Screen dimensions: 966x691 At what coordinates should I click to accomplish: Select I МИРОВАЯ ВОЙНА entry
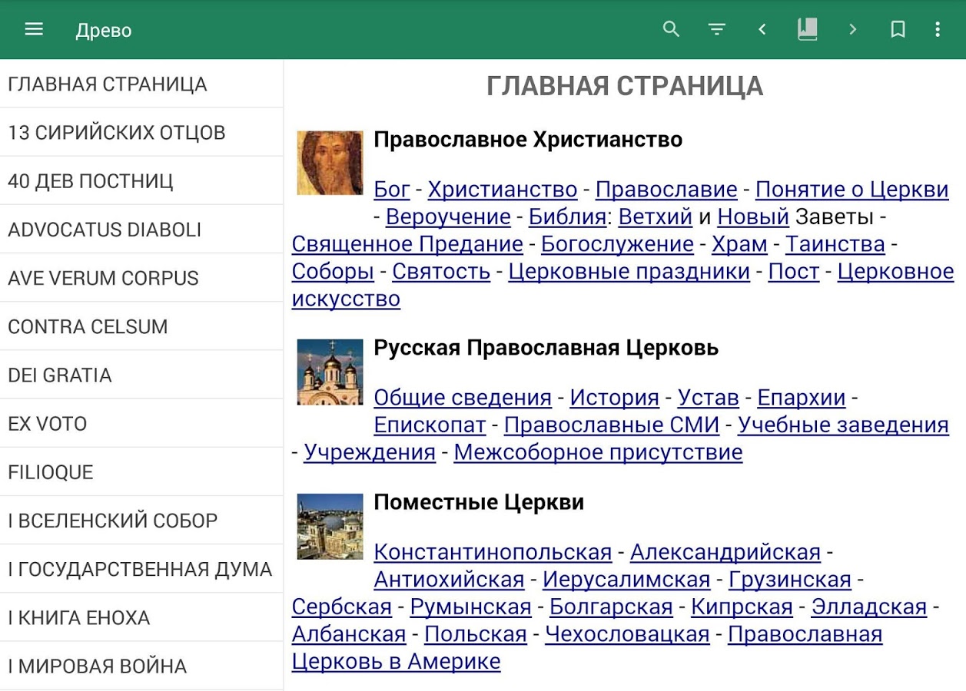141,664
